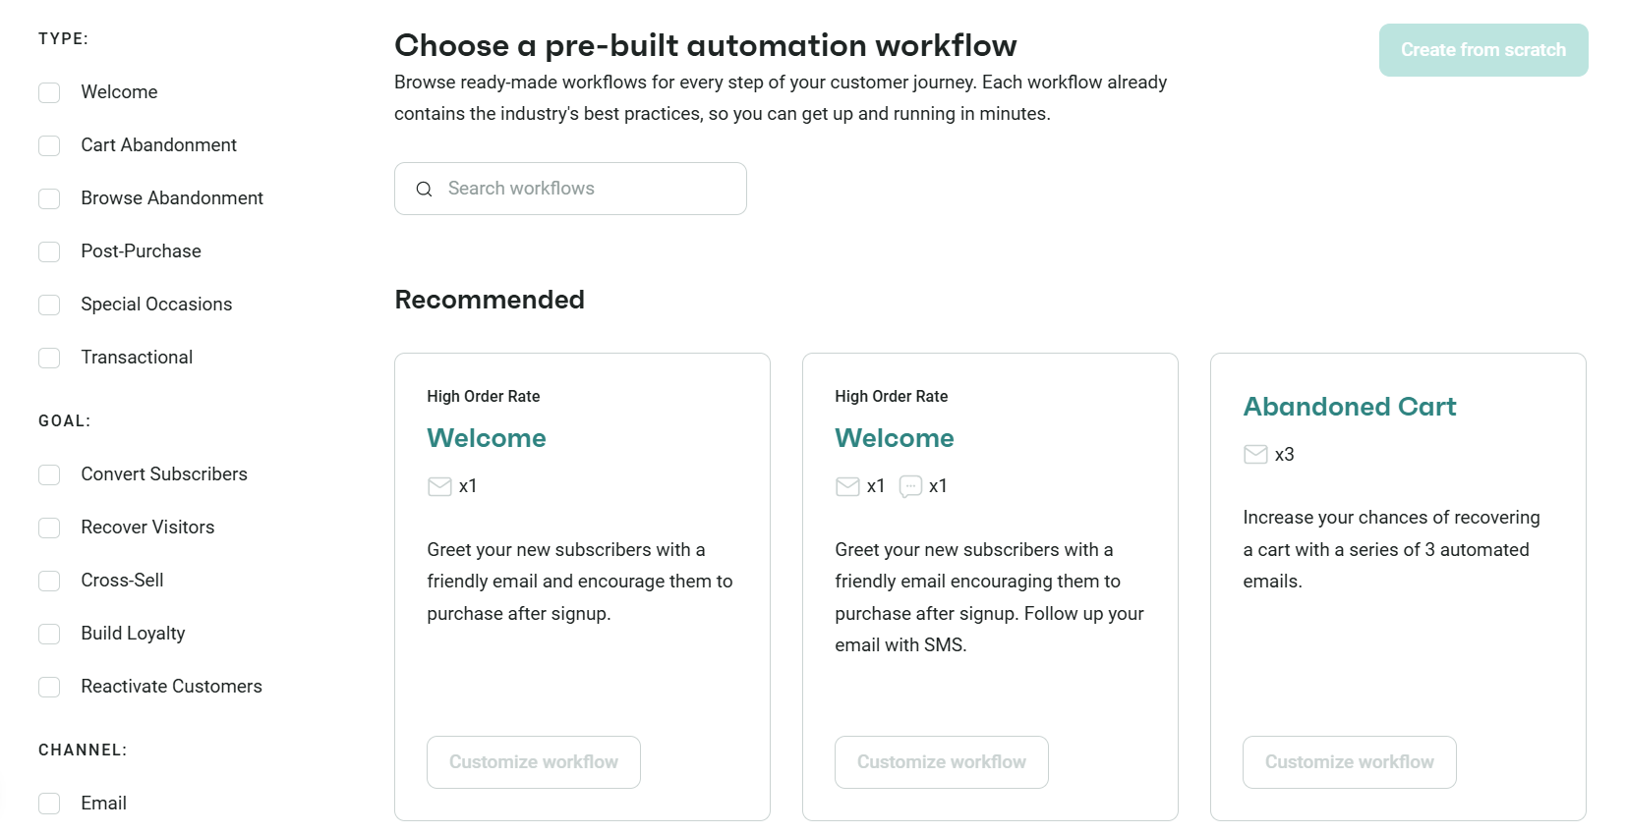The height and width of the screenshot is (834, 1626).
Task: Check the Browse Abandonment option
Action: tap(49, 198)
